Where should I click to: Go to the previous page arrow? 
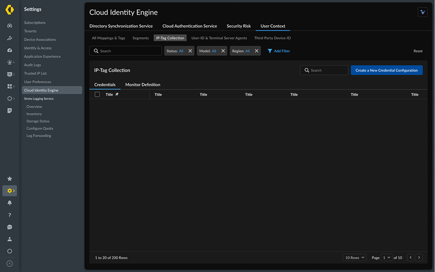(411, 258)
